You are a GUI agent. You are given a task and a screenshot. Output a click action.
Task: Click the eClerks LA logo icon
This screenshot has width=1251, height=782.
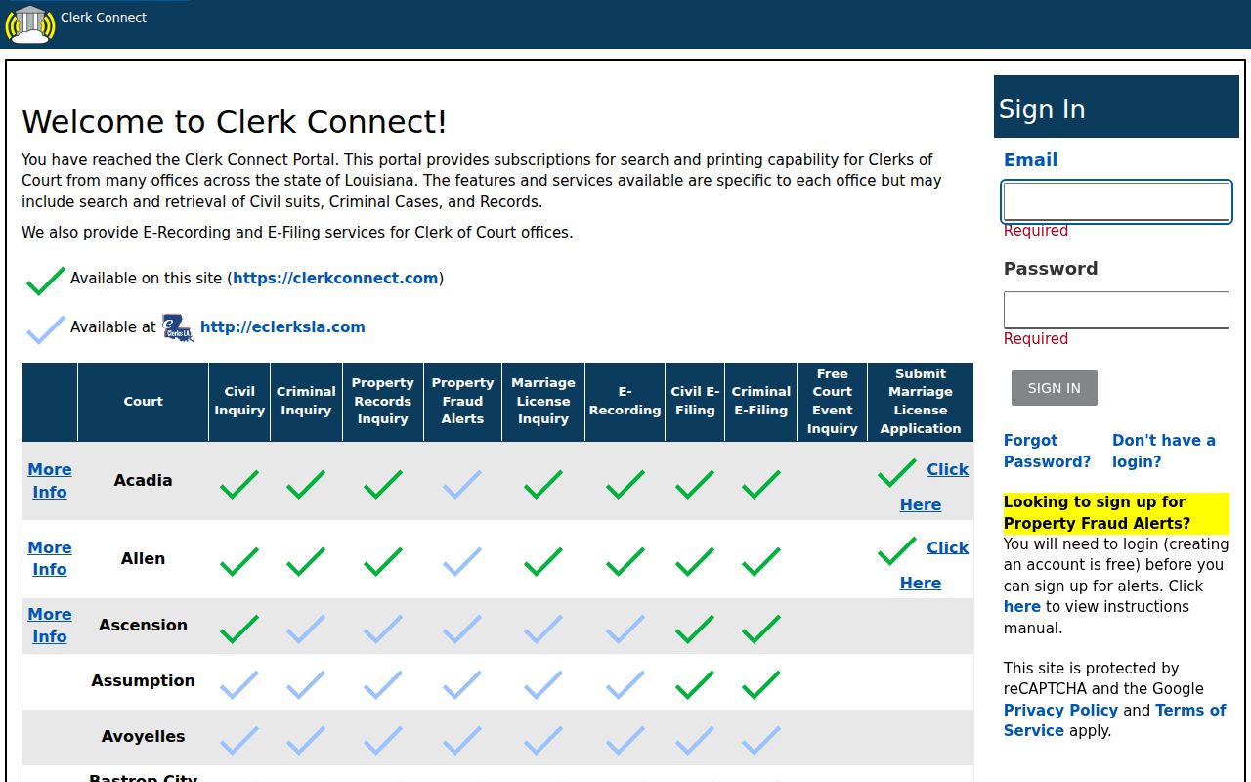(x=178, y=327)
